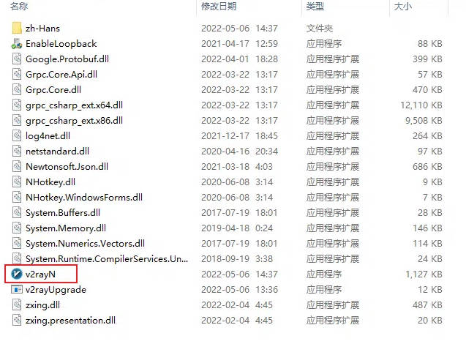Select the System.Numerics.Vectors.dll file
Viewport: 466px width, 355px height.
[x=85, y=244]
